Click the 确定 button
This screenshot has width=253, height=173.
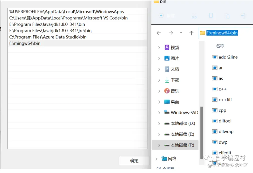click(x=134, y=161)
